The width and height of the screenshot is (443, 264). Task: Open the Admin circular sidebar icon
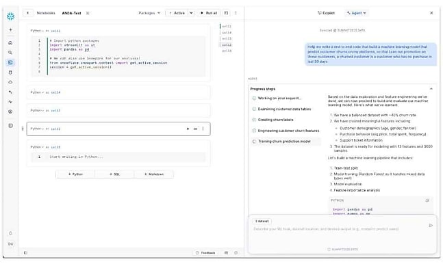[10, 111]
